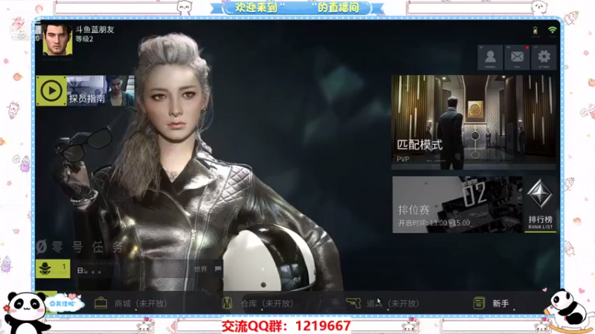Click the player avatar portrait
This screenshot has width=595, height=334.
57,41
